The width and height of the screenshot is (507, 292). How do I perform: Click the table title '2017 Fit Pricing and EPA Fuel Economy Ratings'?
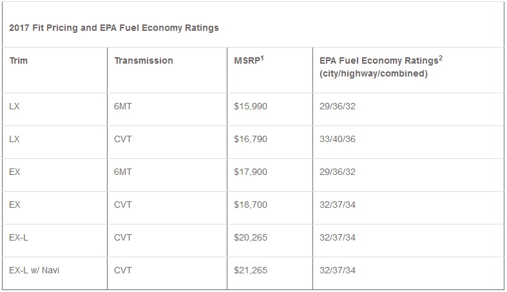click(113, 28)
